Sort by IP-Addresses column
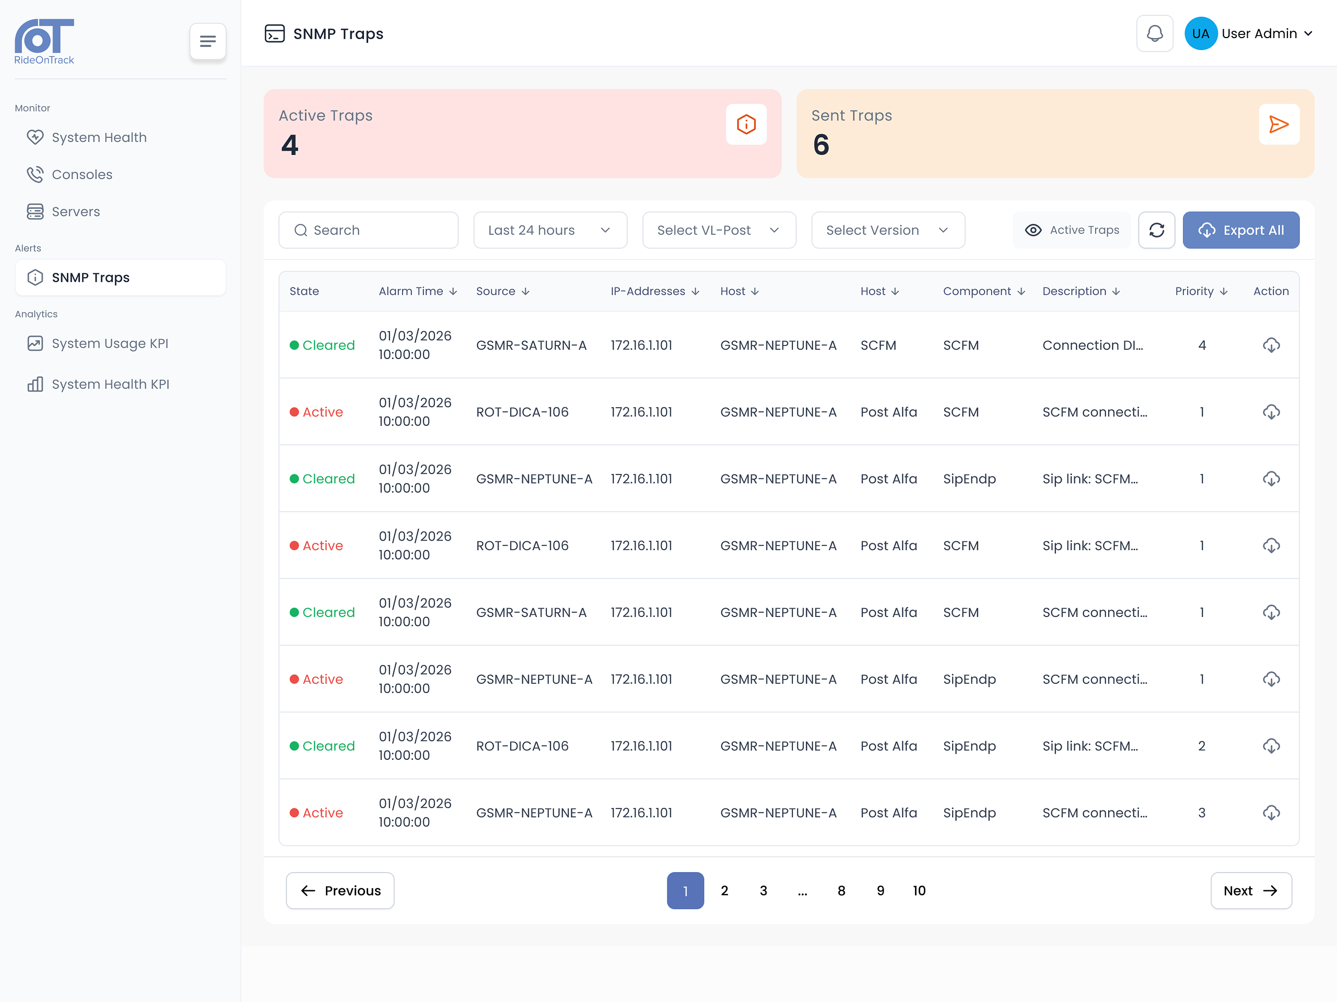1337x1002 pixels. point(654,291)
